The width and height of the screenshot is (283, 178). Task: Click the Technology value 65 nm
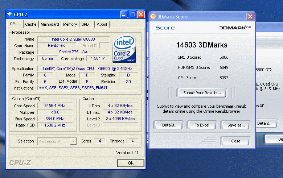click(48, 58)
